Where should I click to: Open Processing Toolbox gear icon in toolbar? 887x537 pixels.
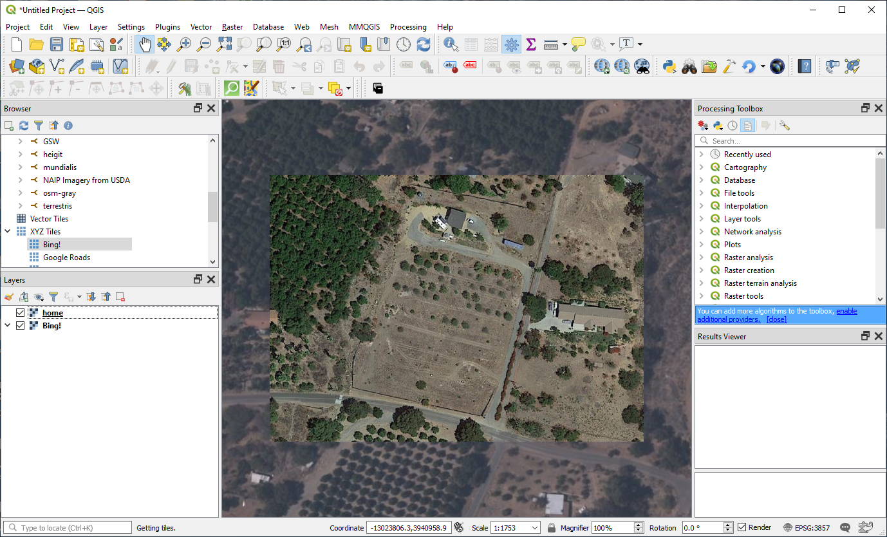tap(512, 44)
